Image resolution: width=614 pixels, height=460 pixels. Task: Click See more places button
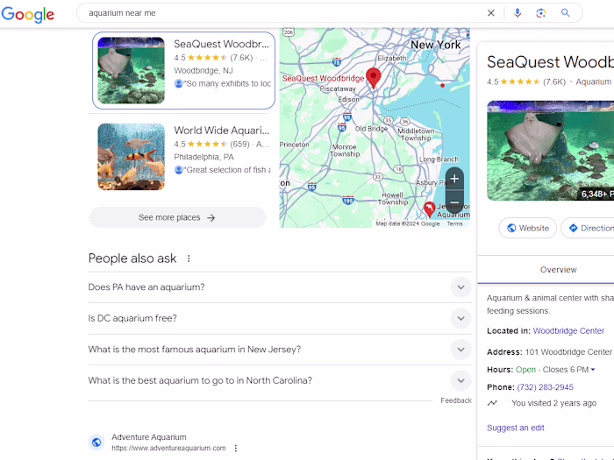coord(177,217)
